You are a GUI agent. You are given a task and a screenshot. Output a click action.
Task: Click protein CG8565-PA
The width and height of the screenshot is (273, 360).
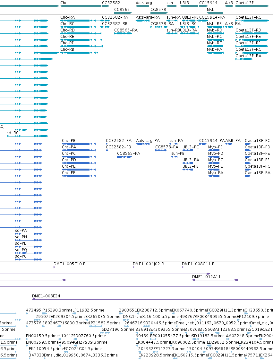point(128,154)
